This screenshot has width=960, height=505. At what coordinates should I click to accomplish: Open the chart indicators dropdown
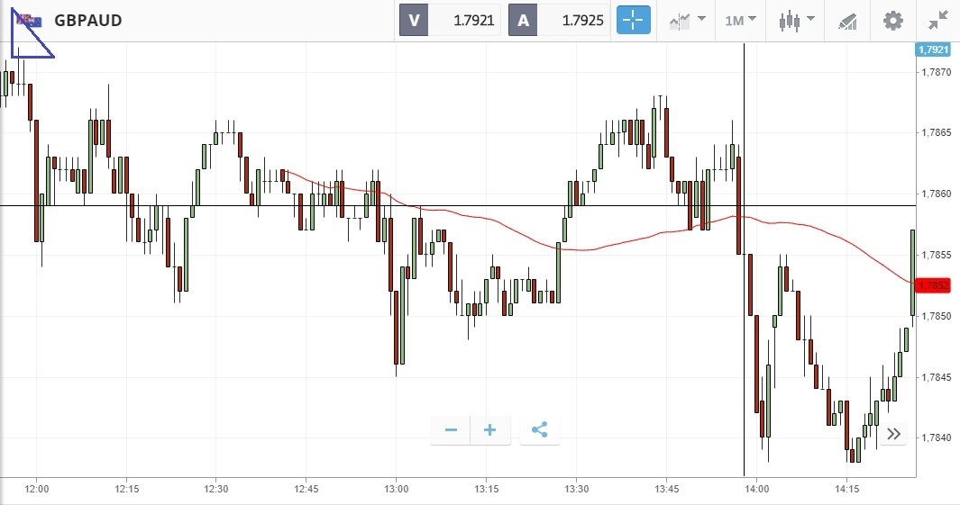686,20
